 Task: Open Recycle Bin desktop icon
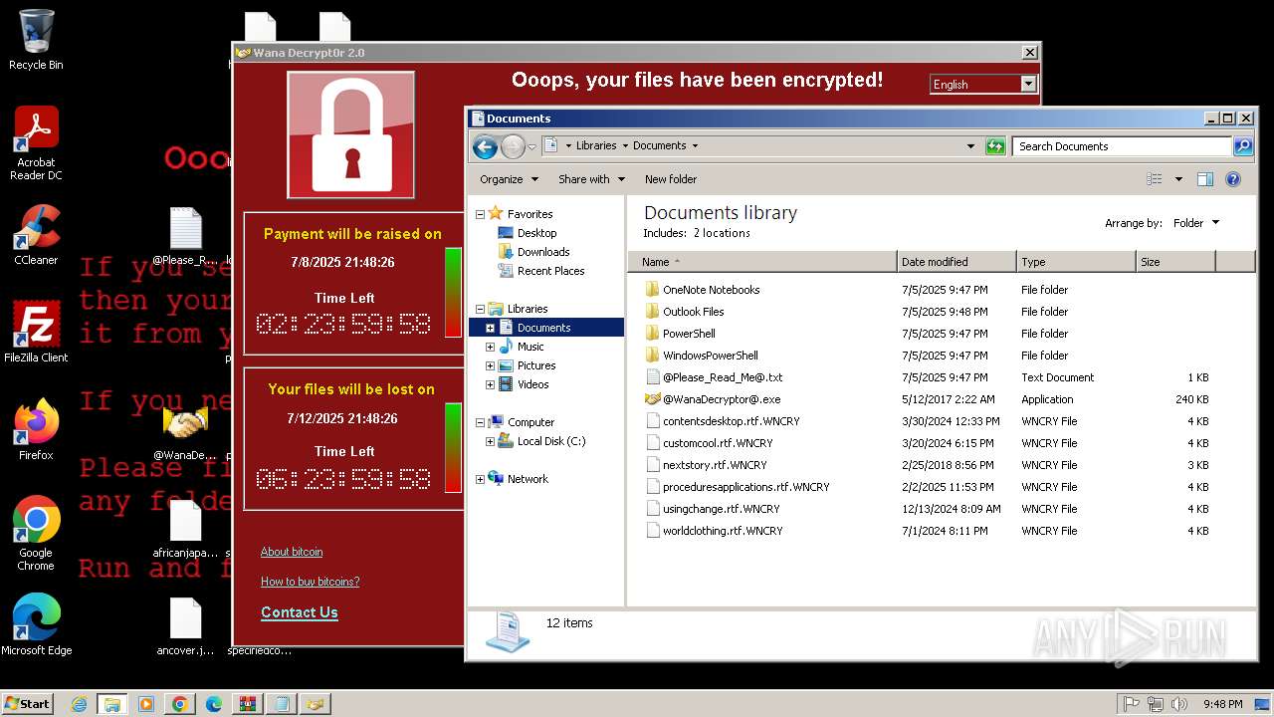point(36,40)
